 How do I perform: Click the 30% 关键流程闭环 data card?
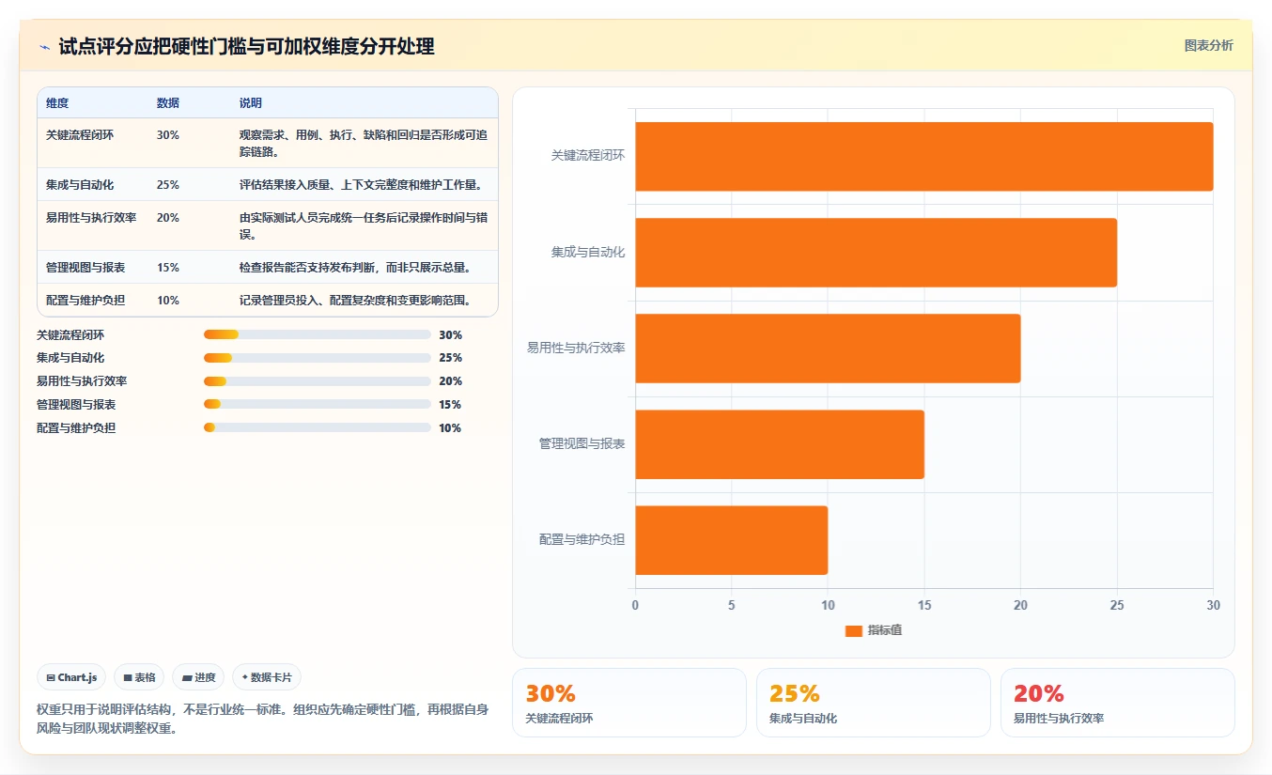pyautogui.click(x=628, y=703)
